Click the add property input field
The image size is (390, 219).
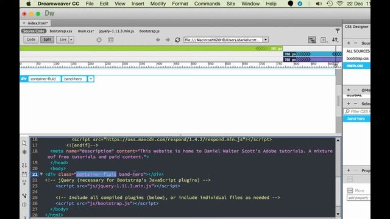tap(358, 198)
